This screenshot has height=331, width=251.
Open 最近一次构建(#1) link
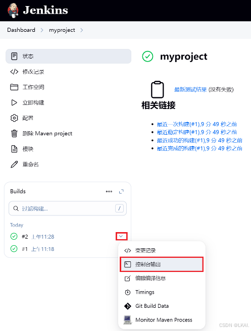(x=196, y=124)
